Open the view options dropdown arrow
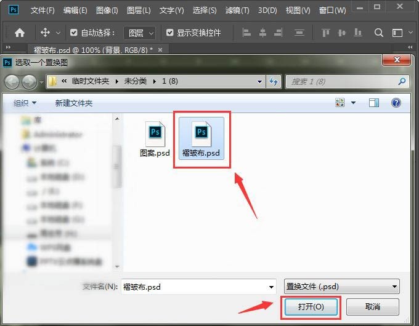The height and width of the screenshot is (326, 419). coord(353,103)
